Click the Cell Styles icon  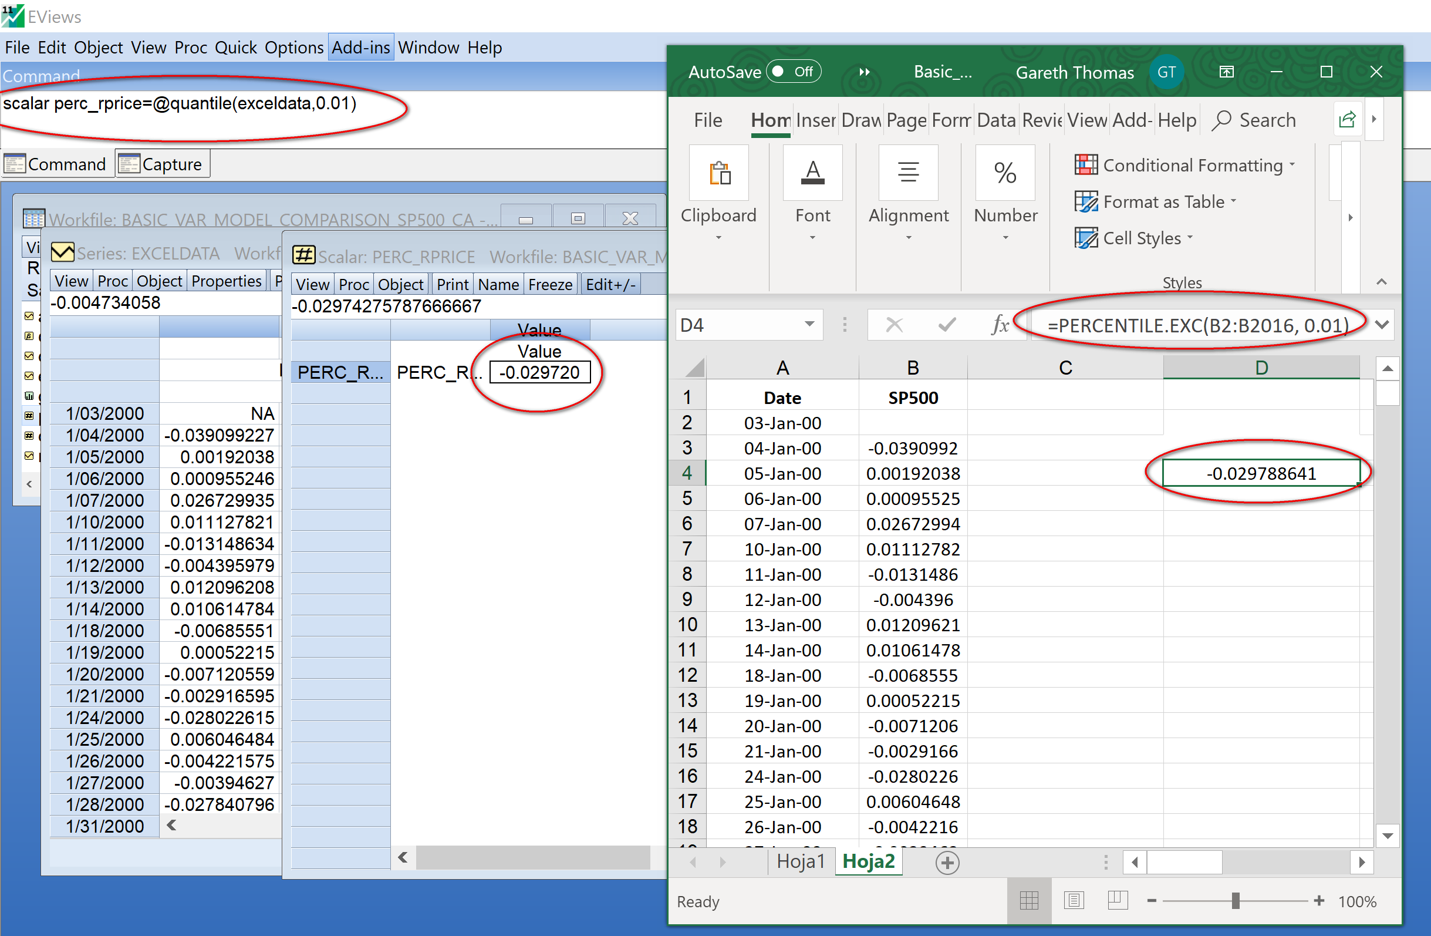[x=1086, y=238]
